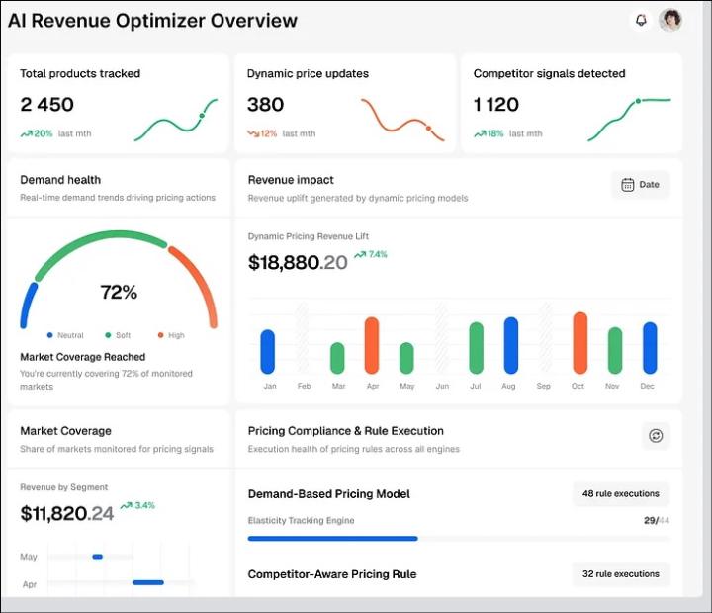Screen dimensions: 712x613
Task: Click the refresh icon in Pricing Compliance
Action: click(x=655, y=436)
